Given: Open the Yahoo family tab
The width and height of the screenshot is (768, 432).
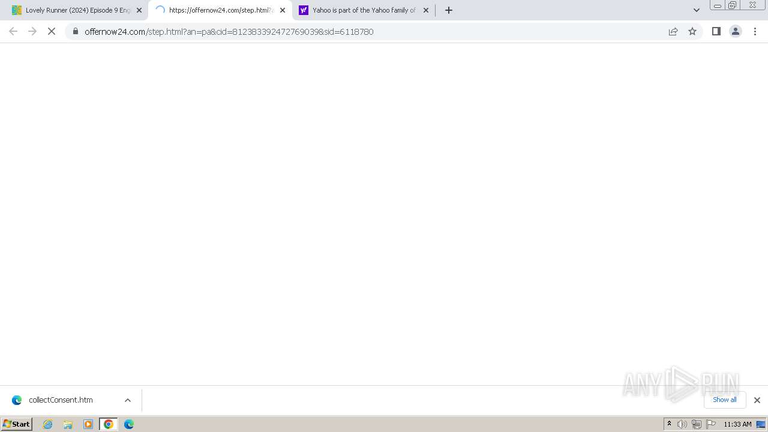Looking at the screenshot, I should point(364,10).
